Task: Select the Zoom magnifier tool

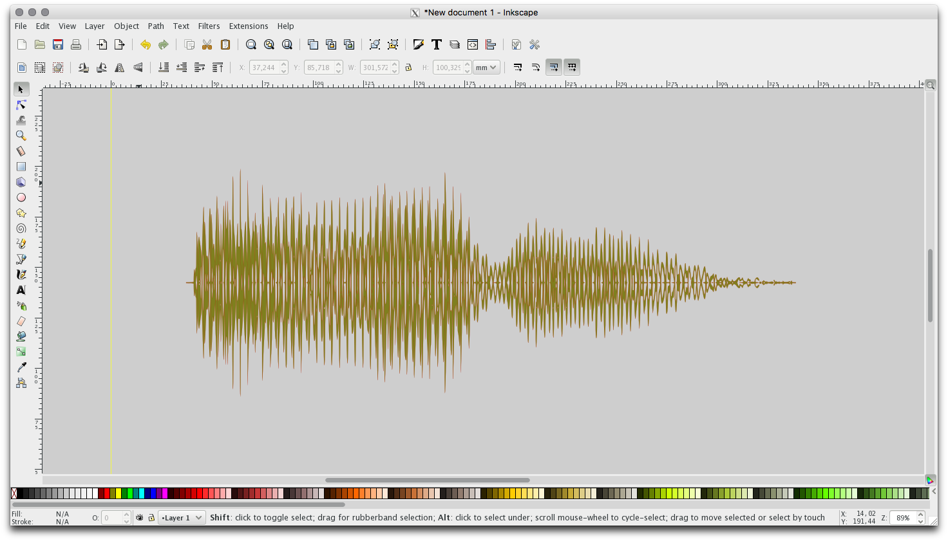Action: tap(21, 136)
